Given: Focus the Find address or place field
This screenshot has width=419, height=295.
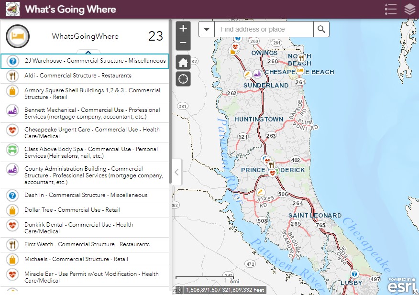Looking at the screenshot, I should (264, 29).
